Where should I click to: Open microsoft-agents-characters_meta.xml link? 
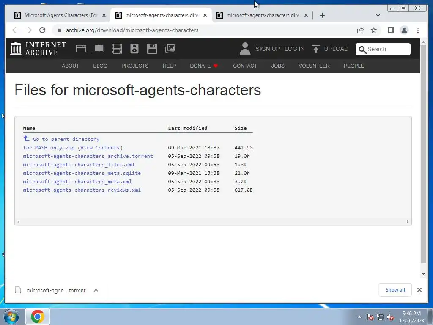pos(77,182)
